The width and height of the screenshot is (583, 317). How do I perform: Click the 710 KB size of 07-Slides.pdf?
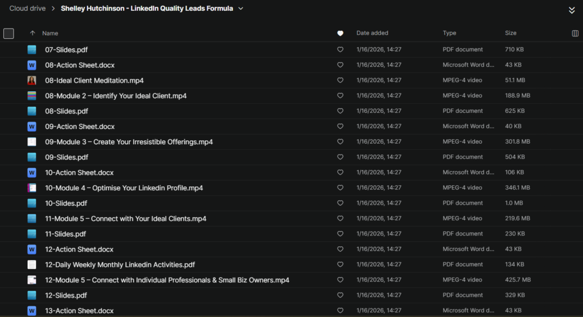tap(514, 50)
